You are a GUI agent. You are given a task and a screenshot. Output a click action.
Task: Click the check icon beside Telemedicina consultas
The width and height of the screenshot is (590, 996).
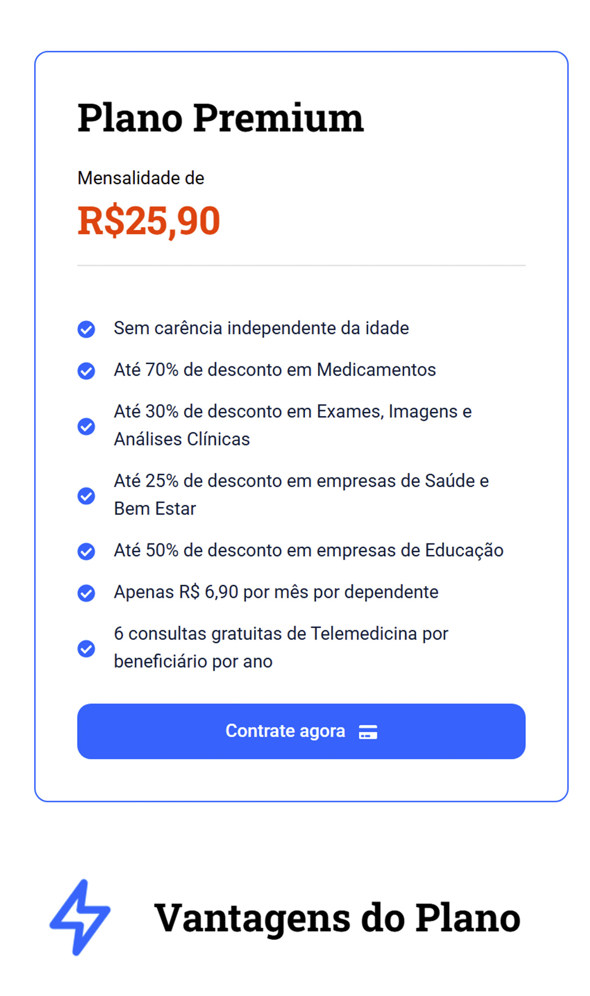86,648
